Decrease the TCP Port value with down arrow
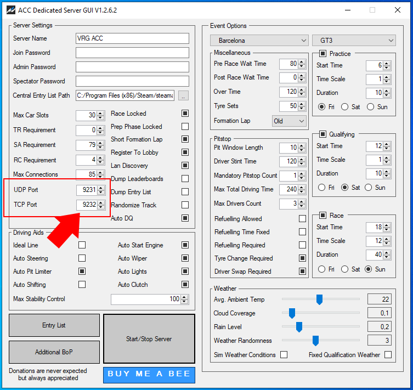This screenshot has height=390, width=413. tap(100, 207)
